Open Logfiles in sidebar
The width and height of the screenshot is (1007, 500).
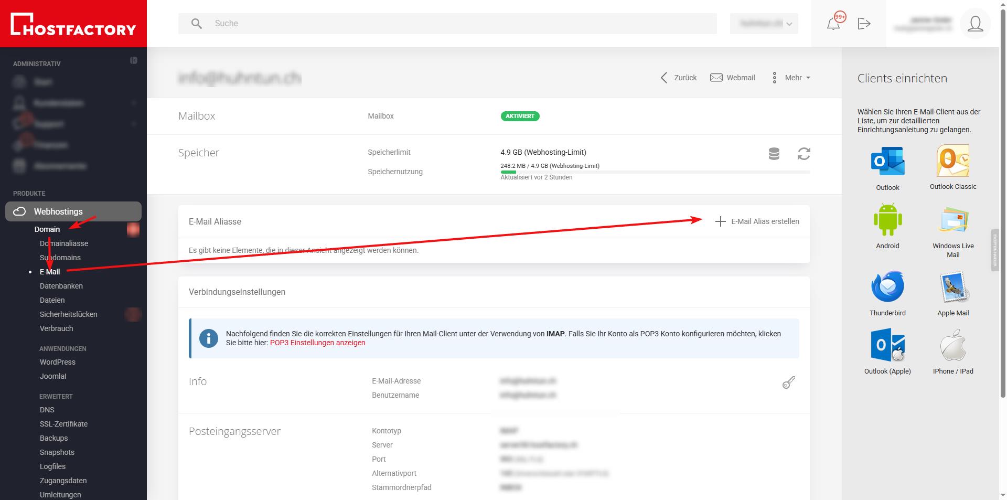click(53, 466)
